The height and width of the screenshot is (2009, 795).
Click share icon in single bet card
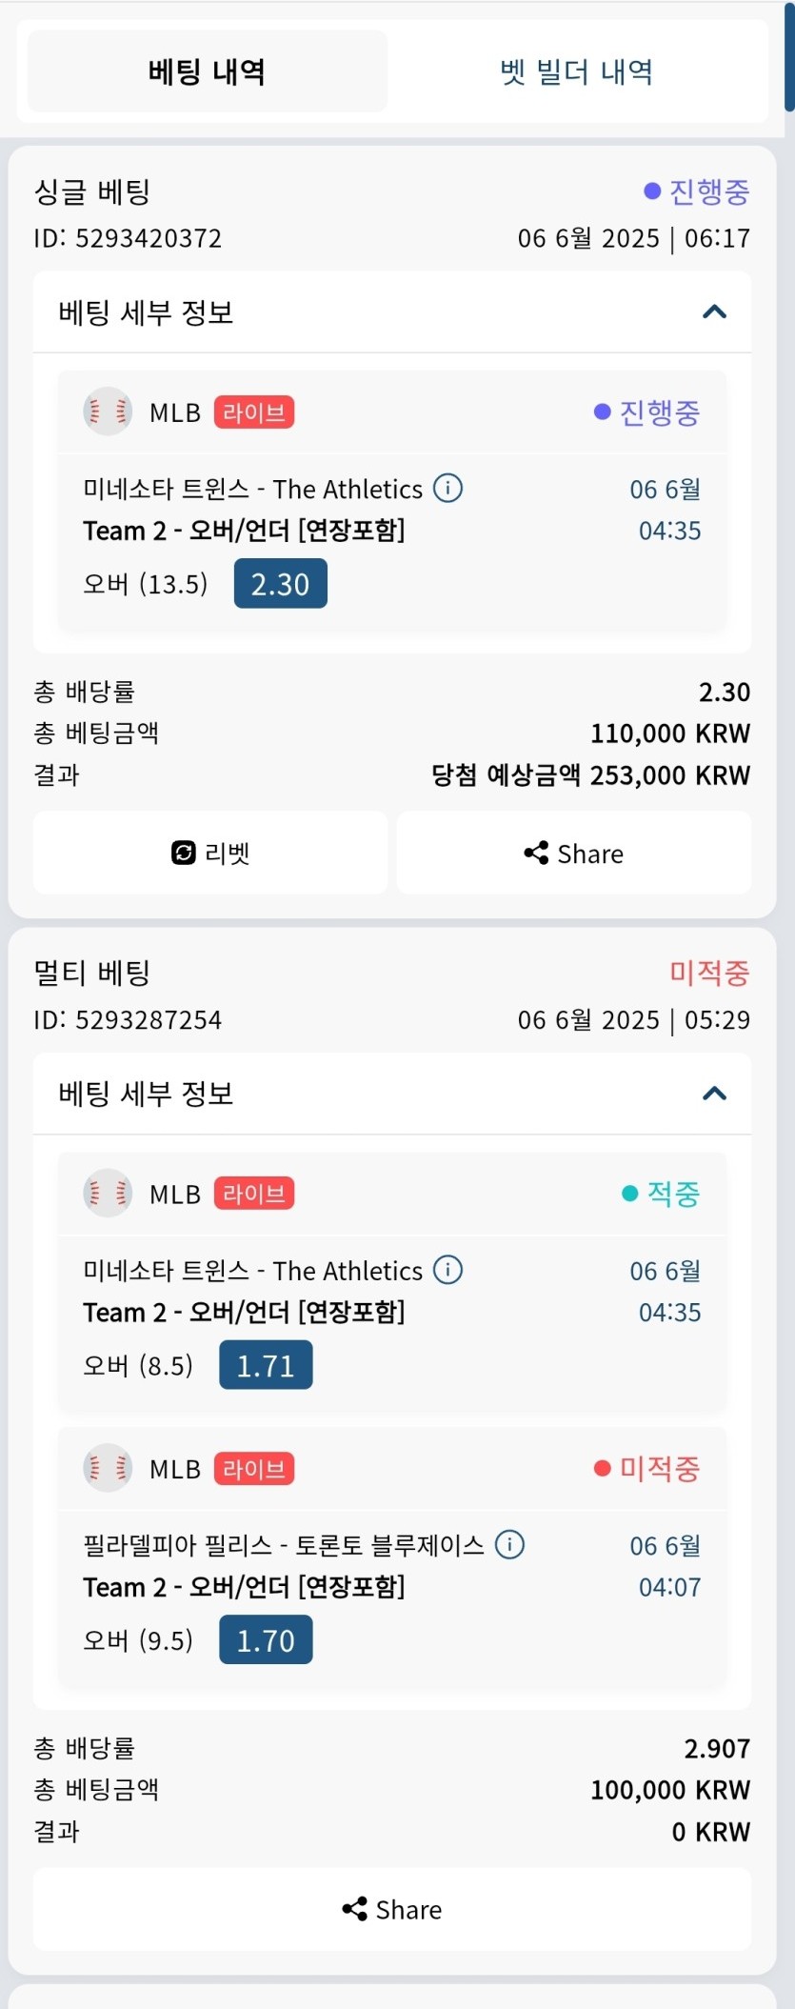coord(536,853)
